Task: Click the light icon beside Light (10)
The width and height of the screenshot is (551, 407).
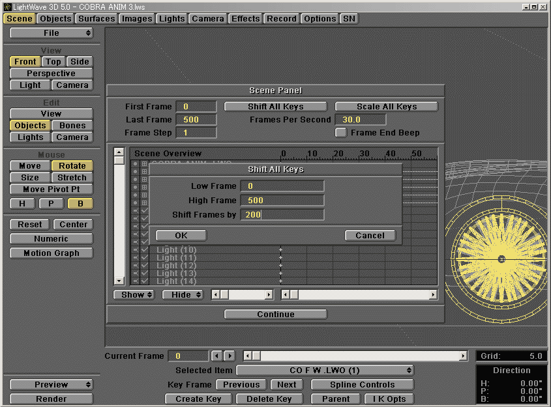Action: click(135, 250)
